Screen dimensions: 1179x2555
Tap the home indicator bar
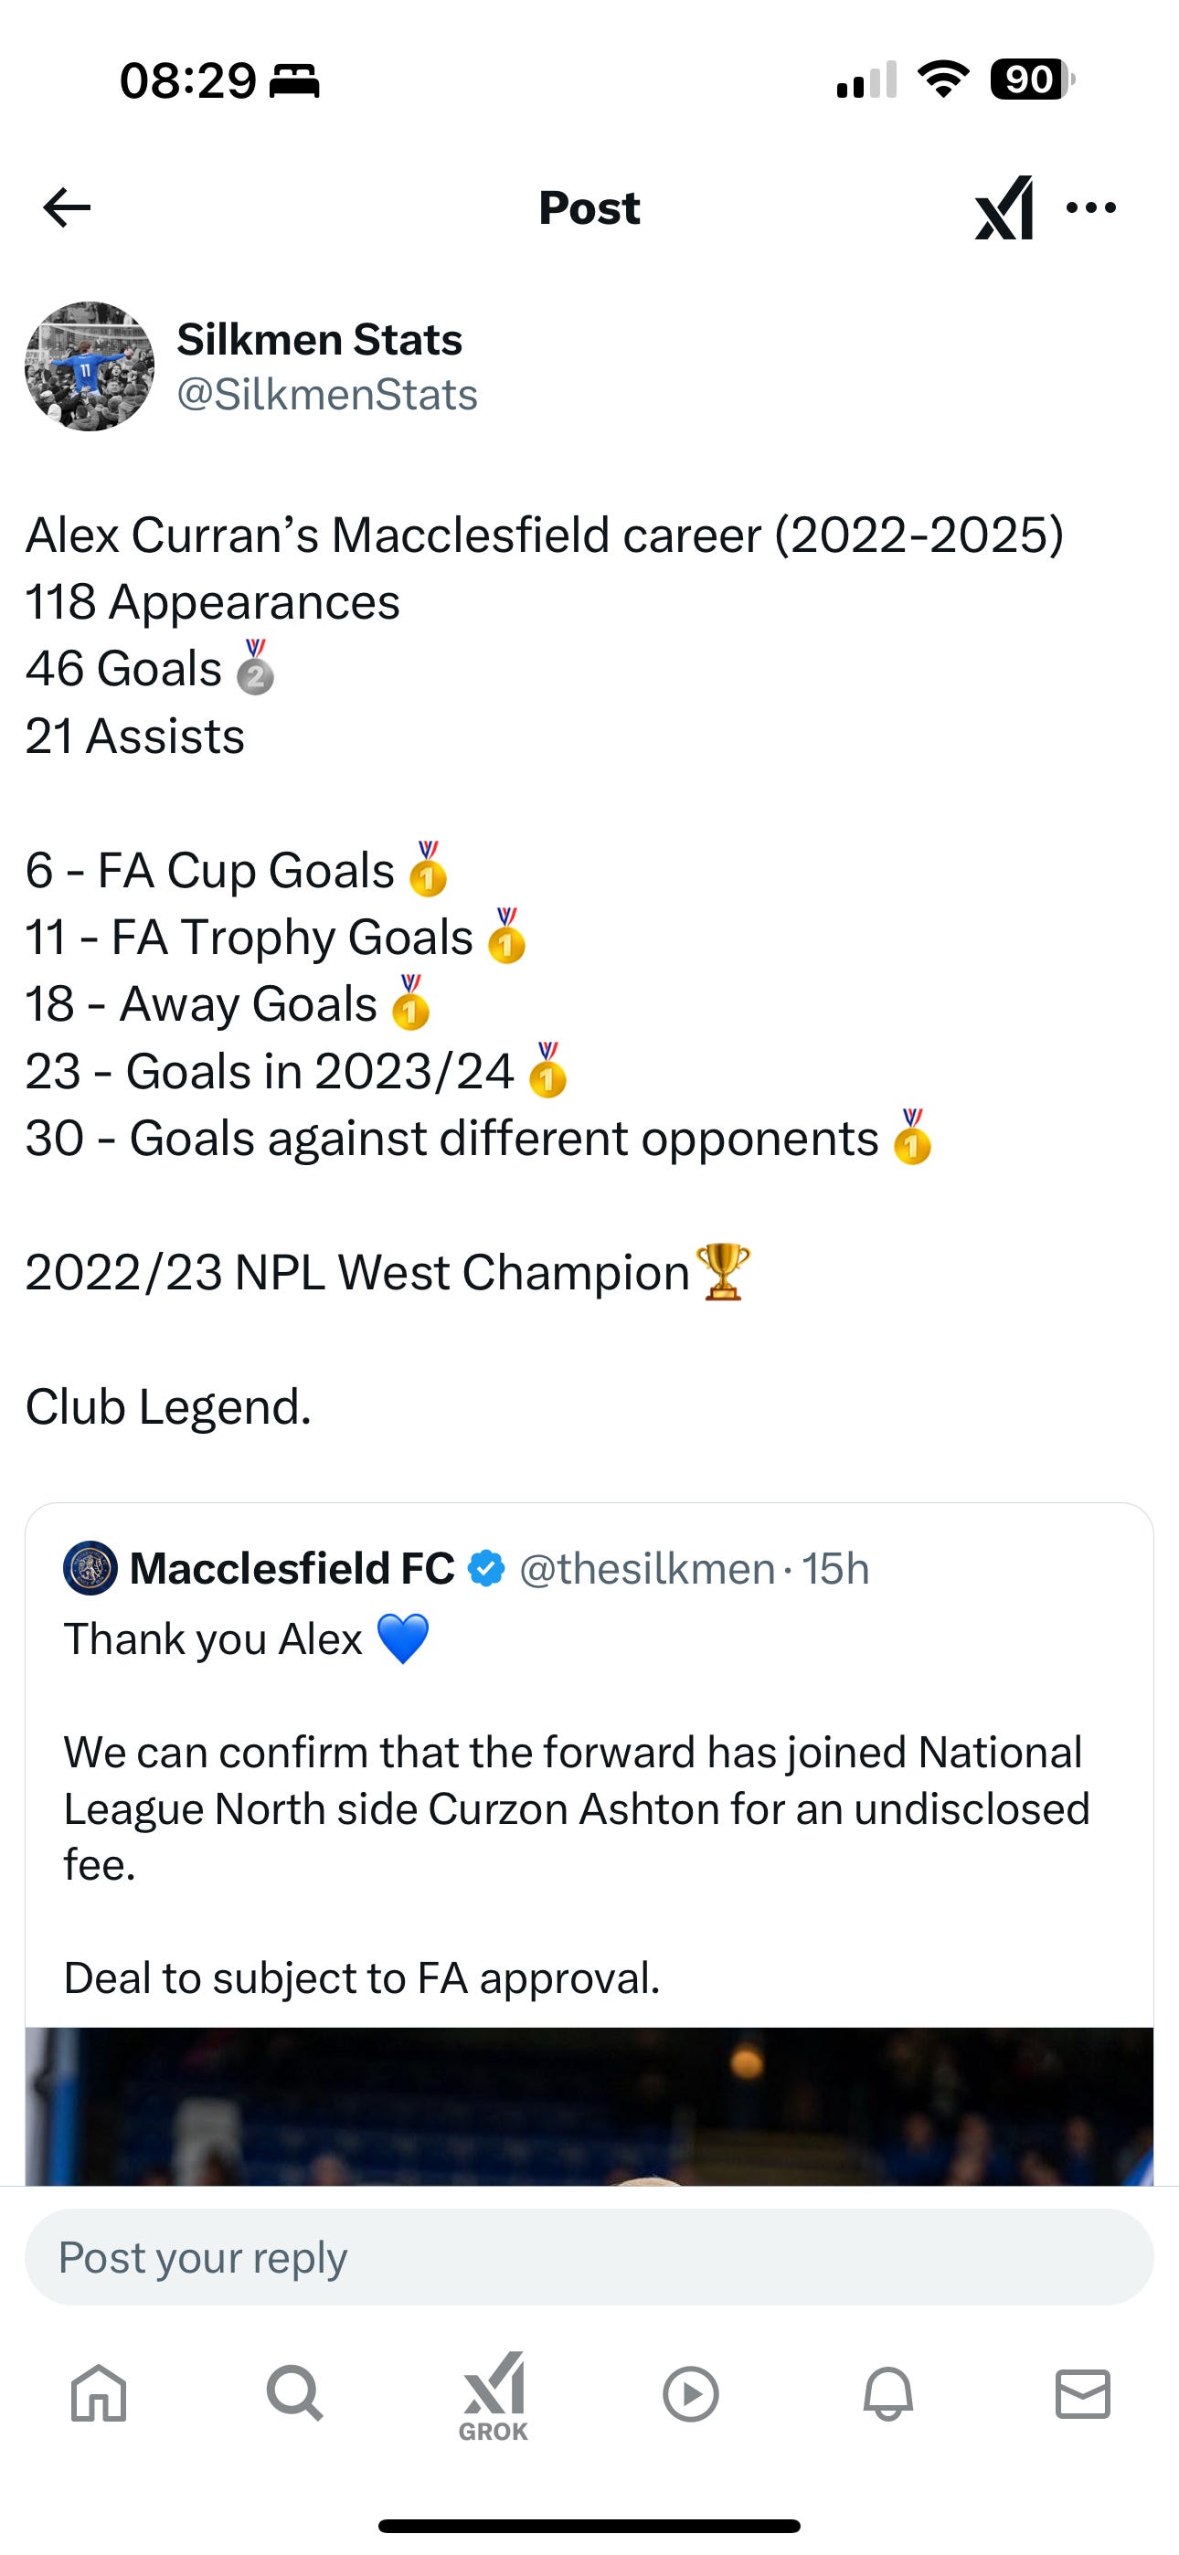click(589, 2525)
